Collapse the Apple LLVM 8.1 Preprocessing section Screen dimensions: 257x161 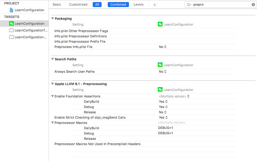[x=53, y=84]
